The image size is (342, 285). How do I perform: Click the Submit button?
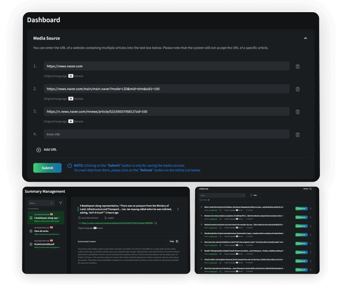(x=47, y=168)
